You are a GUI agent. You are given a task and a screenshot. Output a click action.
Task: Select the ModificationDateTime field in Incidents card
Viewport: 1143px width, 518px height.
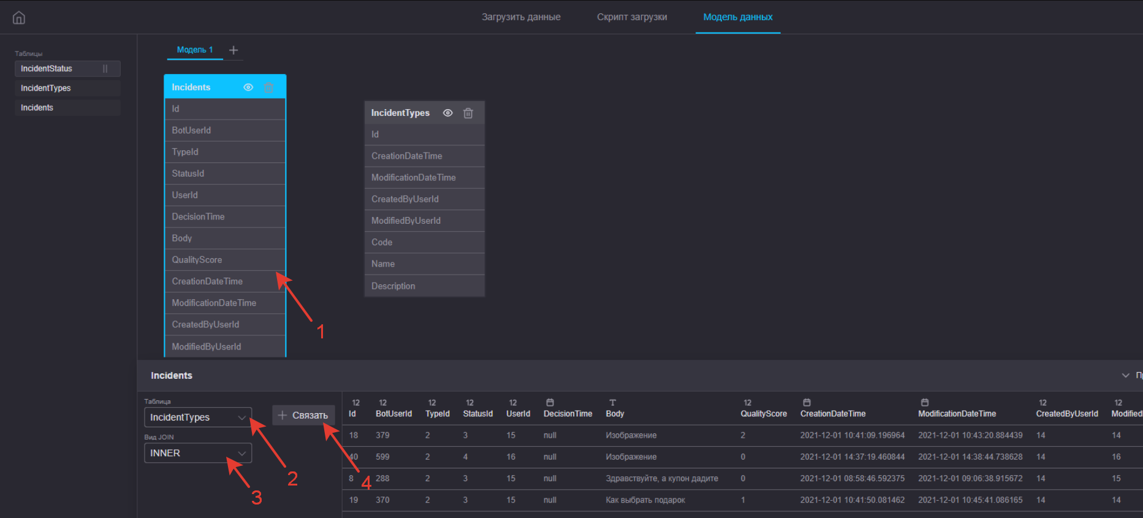(225, 303)
